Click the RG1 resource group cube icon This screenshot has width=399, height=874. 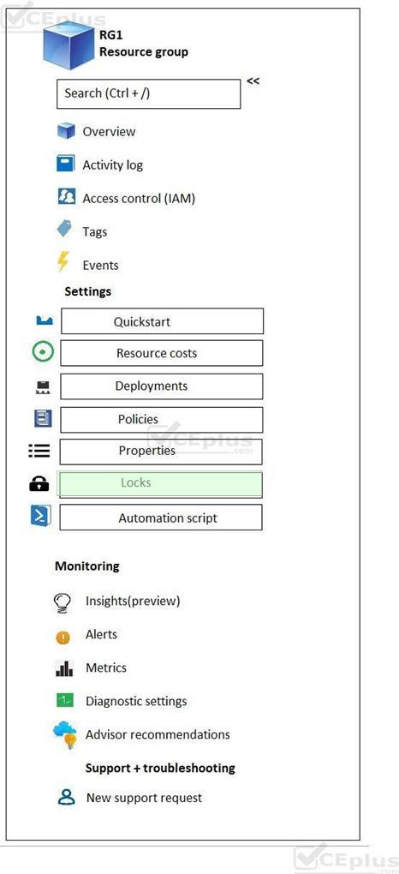click(68, 45)
